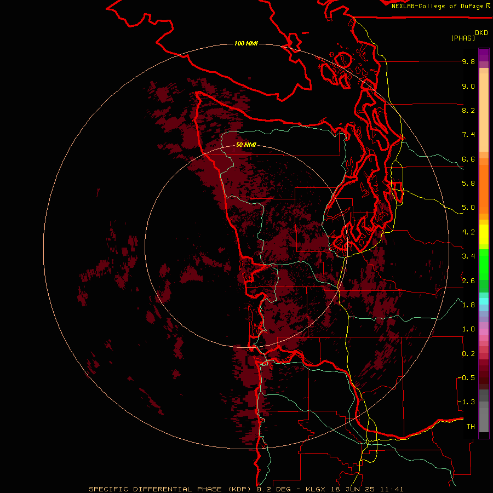Click the KLGX station identifier in caption
The width and height of the screenshot is (493, 493).
pos(314,489)
